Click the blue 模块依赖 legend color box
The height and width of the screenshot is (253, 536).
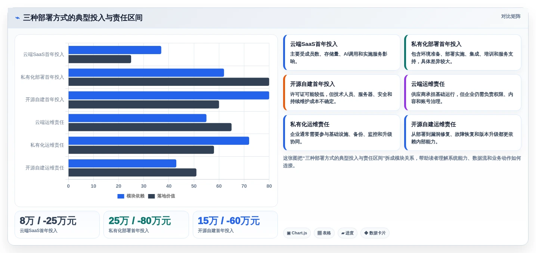tap(121, 196)
